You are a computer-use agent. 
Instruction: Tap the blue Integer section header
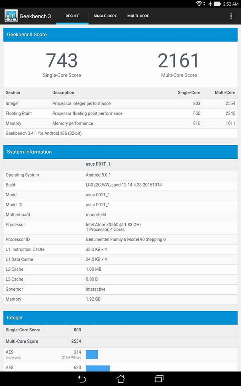click(x=120, y=318)
